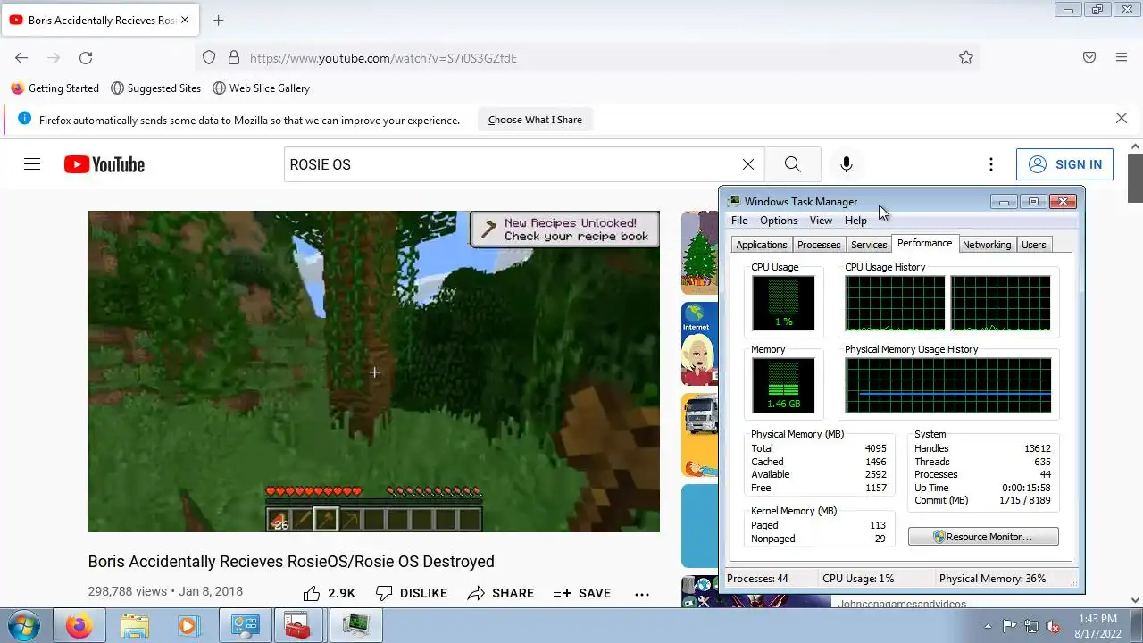Open the Getting Started bookmark
Image resolution: width=1143 pixels, height=643 pixels.
pos(54,88)
